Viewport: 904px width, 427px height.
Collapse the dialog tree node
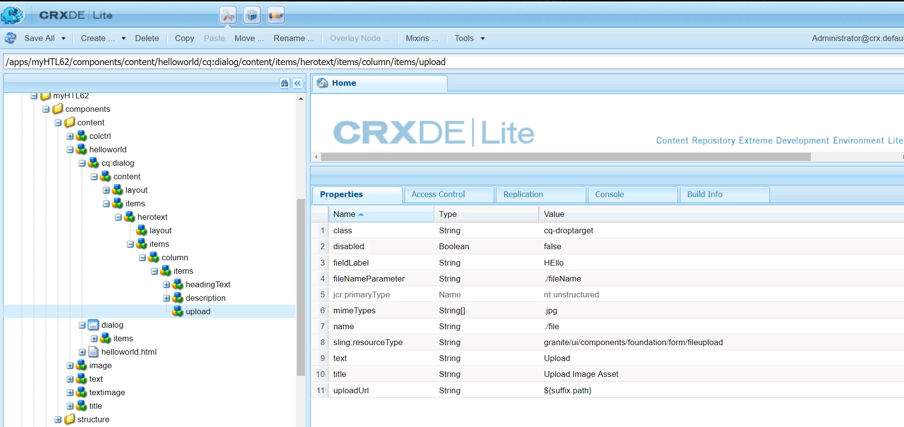(x=82, y=325)
